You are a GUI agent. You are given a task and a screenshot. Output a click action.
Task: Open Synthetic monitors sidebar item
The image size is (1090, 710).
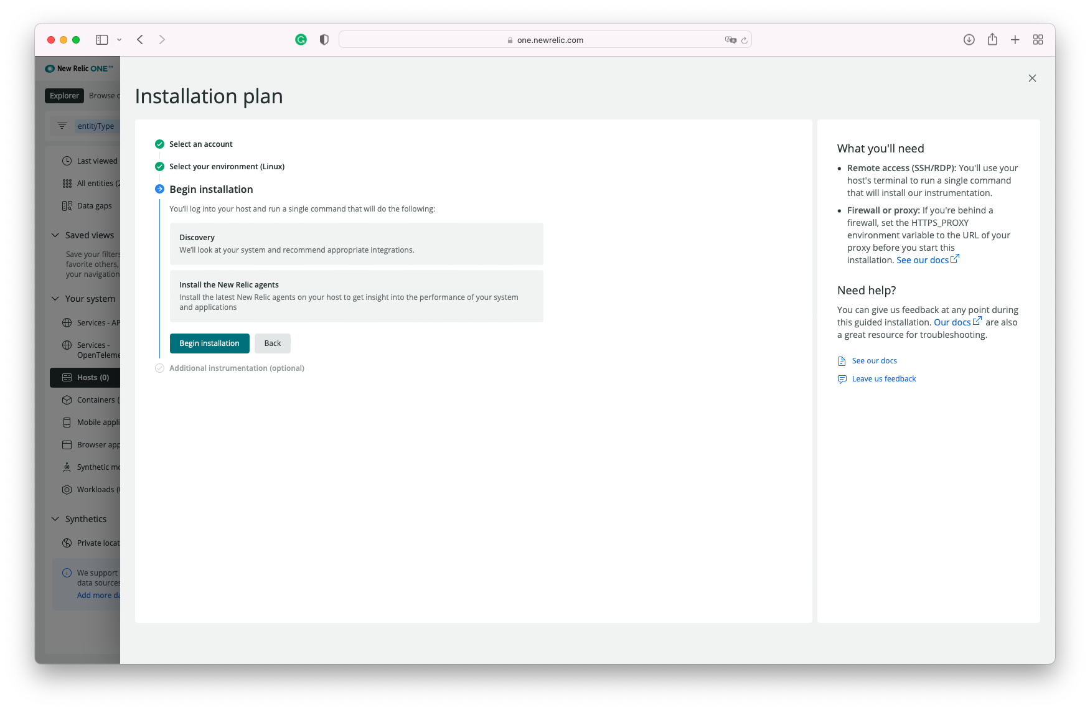tap(91, 467)
